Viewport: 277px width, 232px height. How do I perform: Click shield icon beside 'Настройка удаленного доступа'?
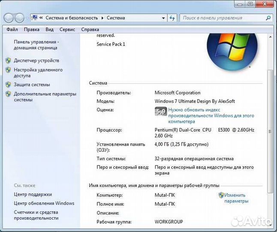point(8,70)
